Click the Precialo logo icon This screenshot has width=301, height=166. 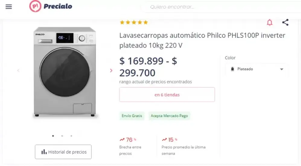(x=35, y=6)
